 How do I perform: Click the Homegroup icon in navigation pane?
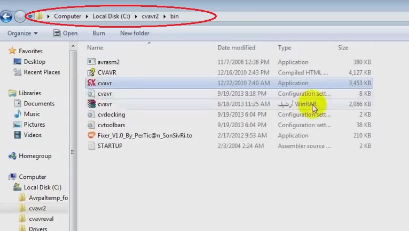point(13,156)
